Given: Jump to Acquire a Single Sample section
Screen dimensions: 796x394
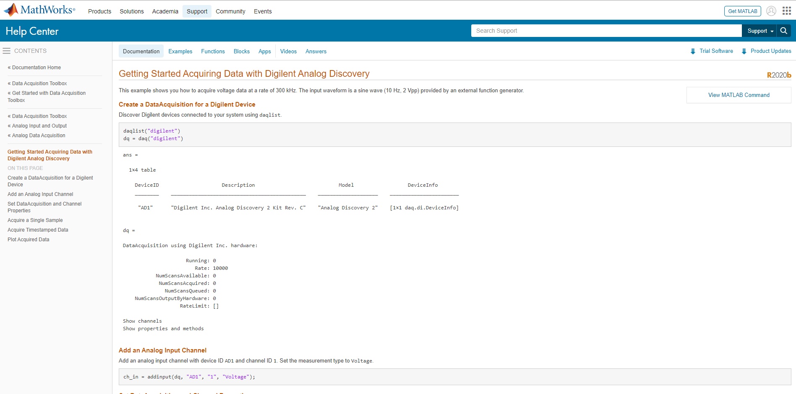Looking at the screenshot, I should [x=35, y=220].
